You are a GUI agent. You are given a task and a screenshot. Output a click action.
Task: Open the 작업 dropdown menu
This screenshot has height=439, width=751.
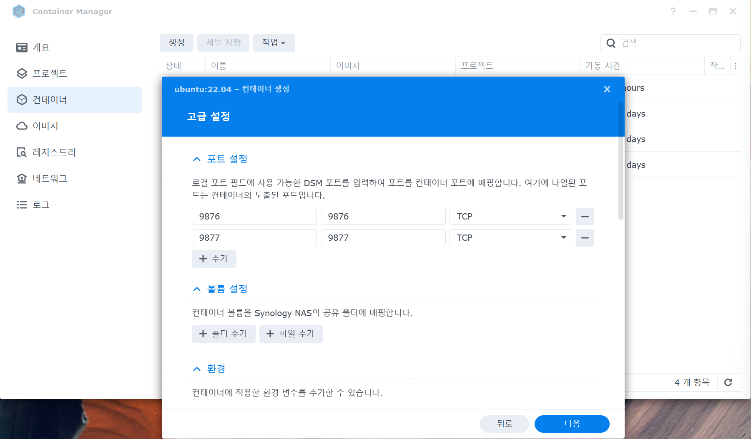tap(274, 43)
